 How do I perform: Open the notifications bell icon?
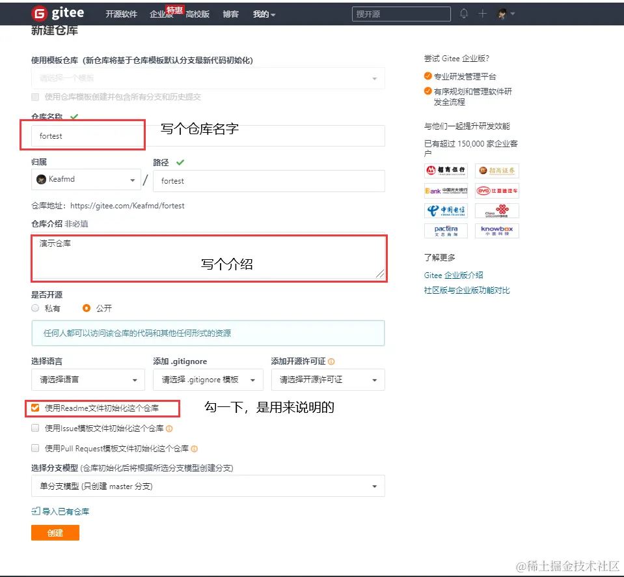(463, 13)
